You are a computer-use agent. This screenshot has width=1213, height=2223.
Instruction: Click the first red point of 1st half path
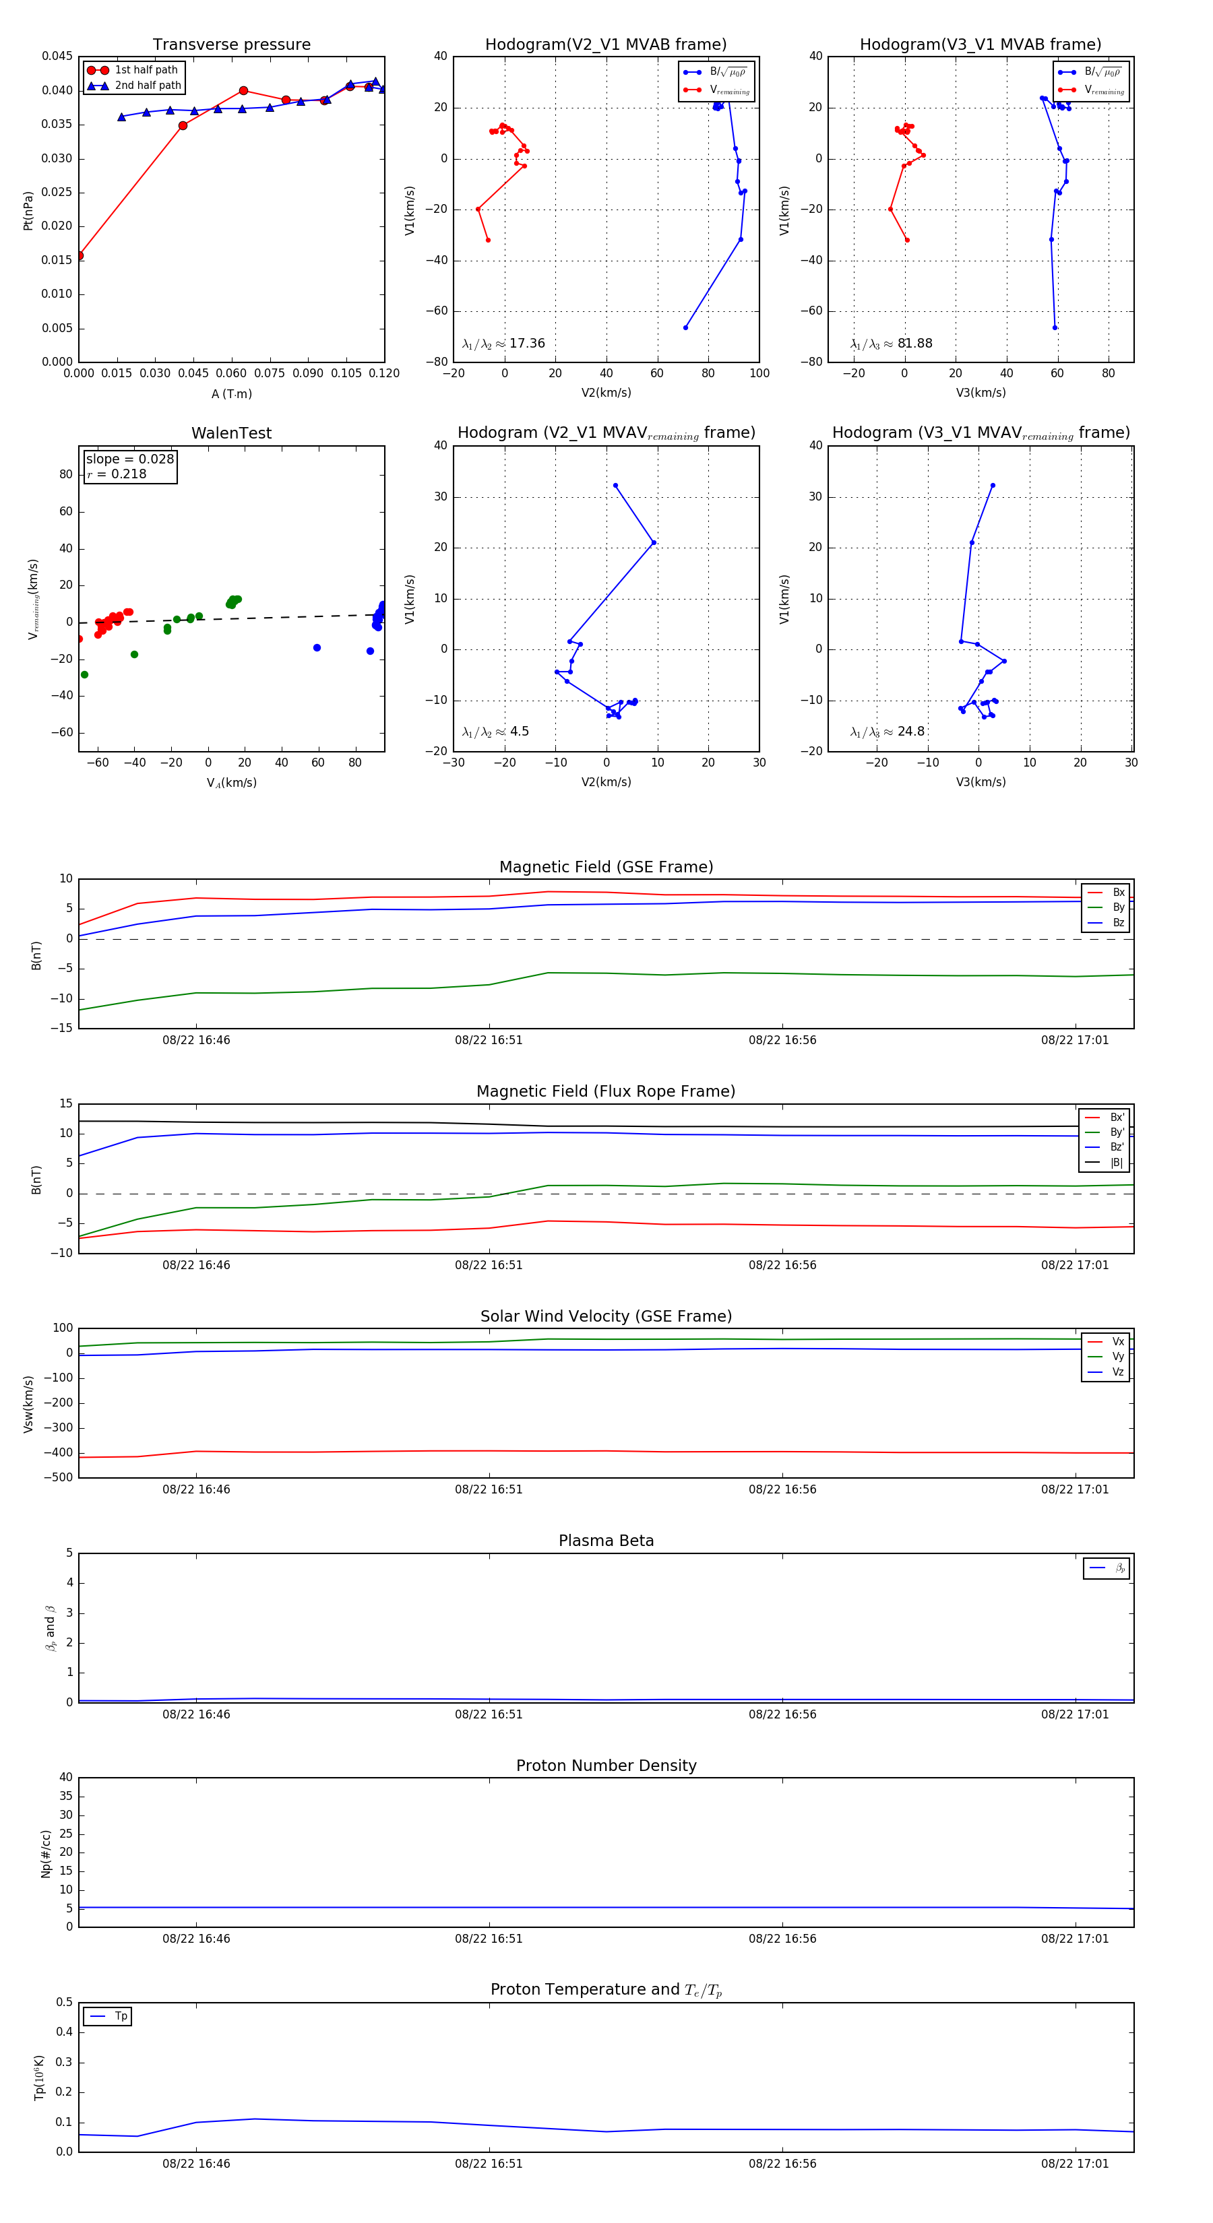80,255
